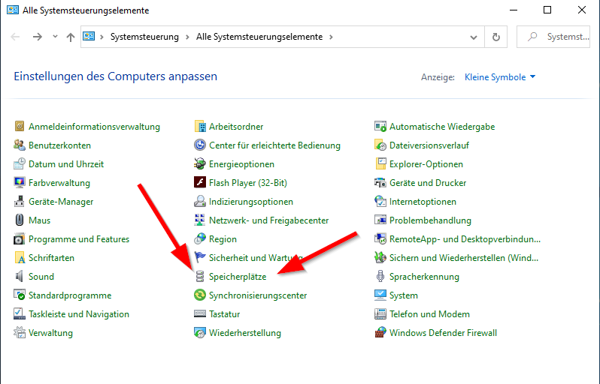Open RemoteApp- und Desktopverbindungen link

tap(465, 239)
